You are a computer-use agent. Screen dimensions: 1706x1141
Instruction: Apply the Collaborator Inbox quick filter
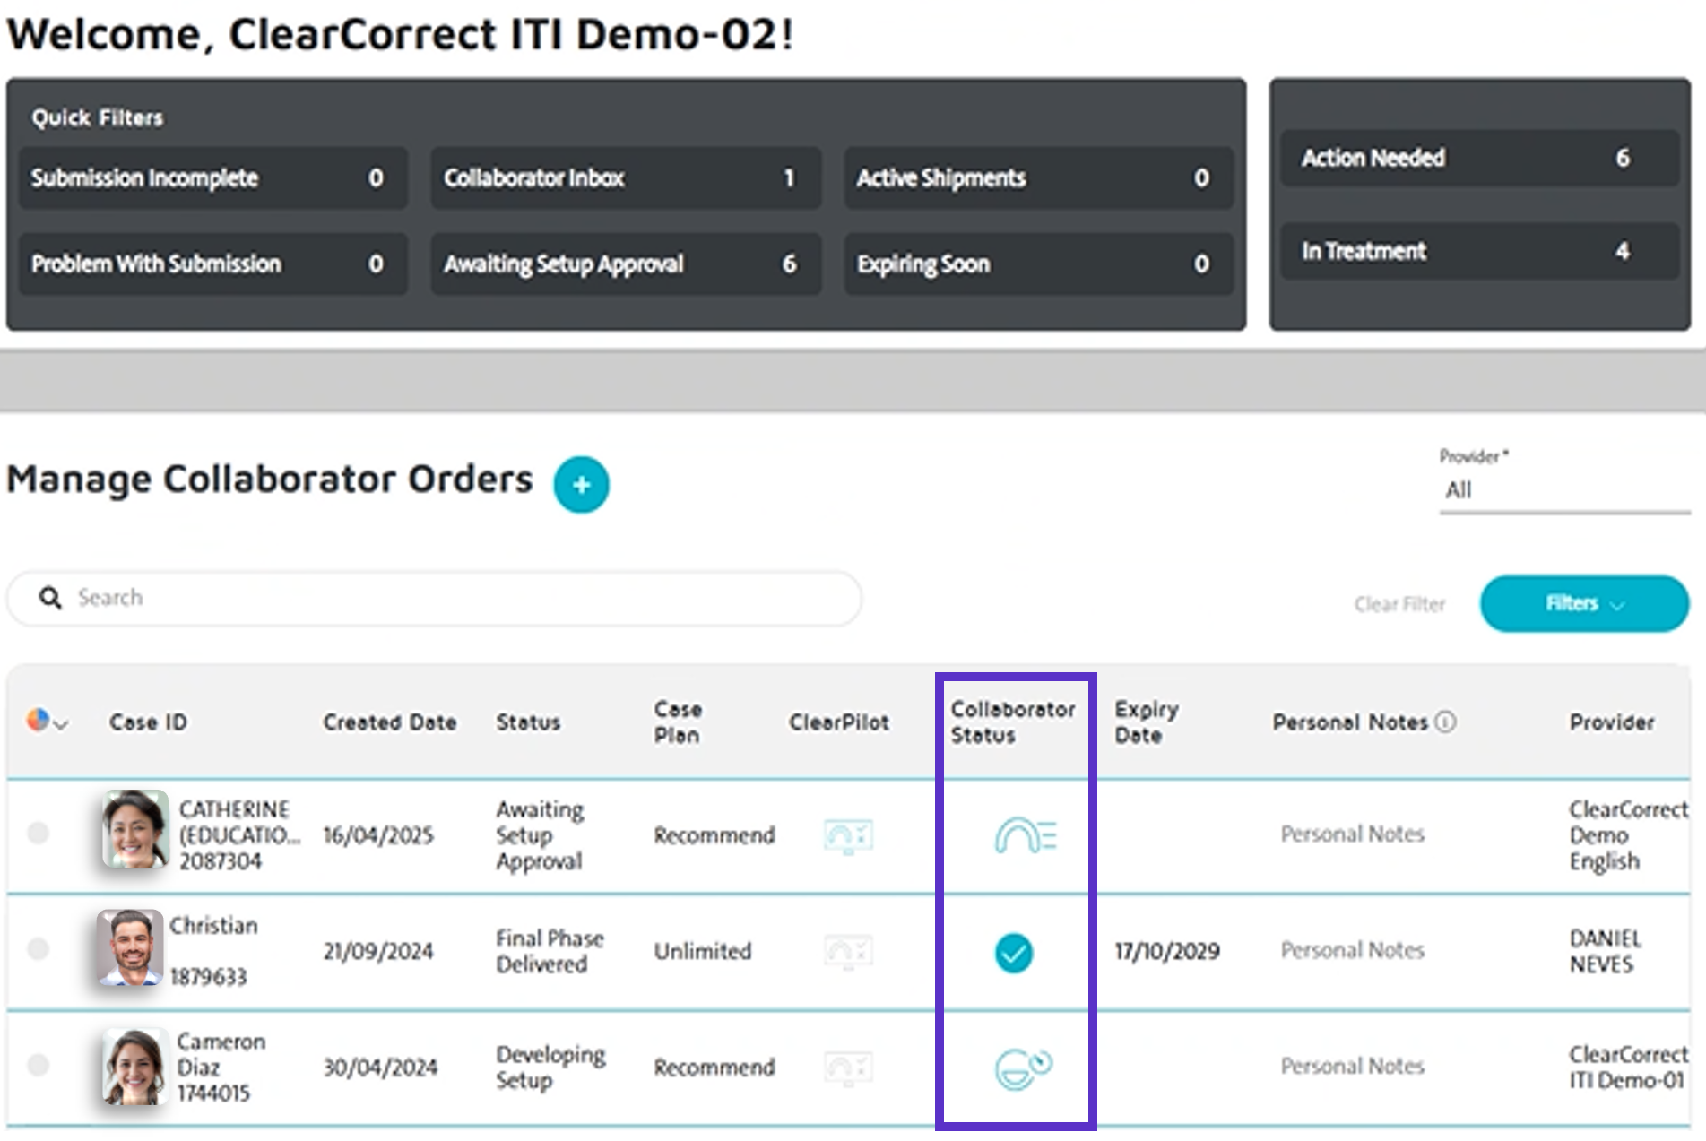[x=626, y=178]
